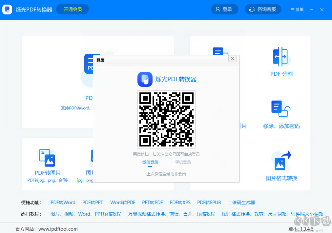Click the app logo inside the login dialog
The image size is (332, 233).
click(x=145, y=79)
